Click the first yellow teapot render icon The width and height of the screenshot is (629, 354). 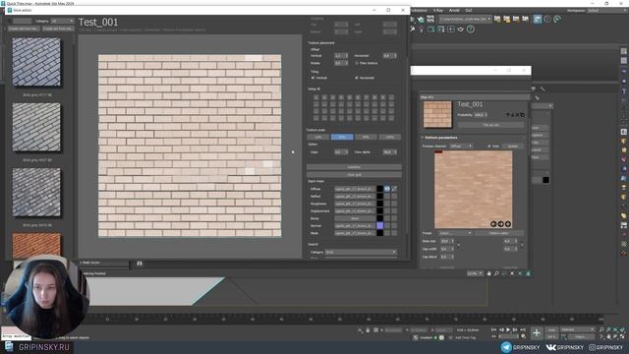(x=497, y=19)
